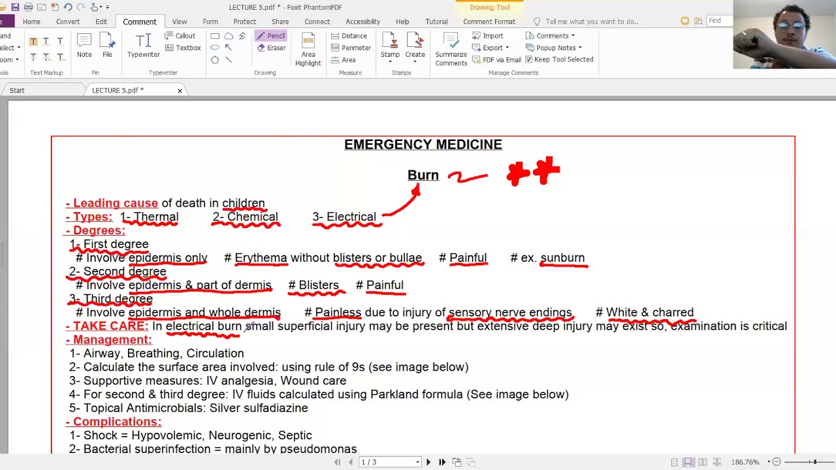Add a Note comment
The width and height of the screenshot is (836, 470).
click(84, 46)
